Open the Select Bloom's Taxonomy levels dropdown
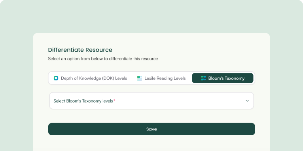Screen dimensions: 303x151 pos(151,101)
